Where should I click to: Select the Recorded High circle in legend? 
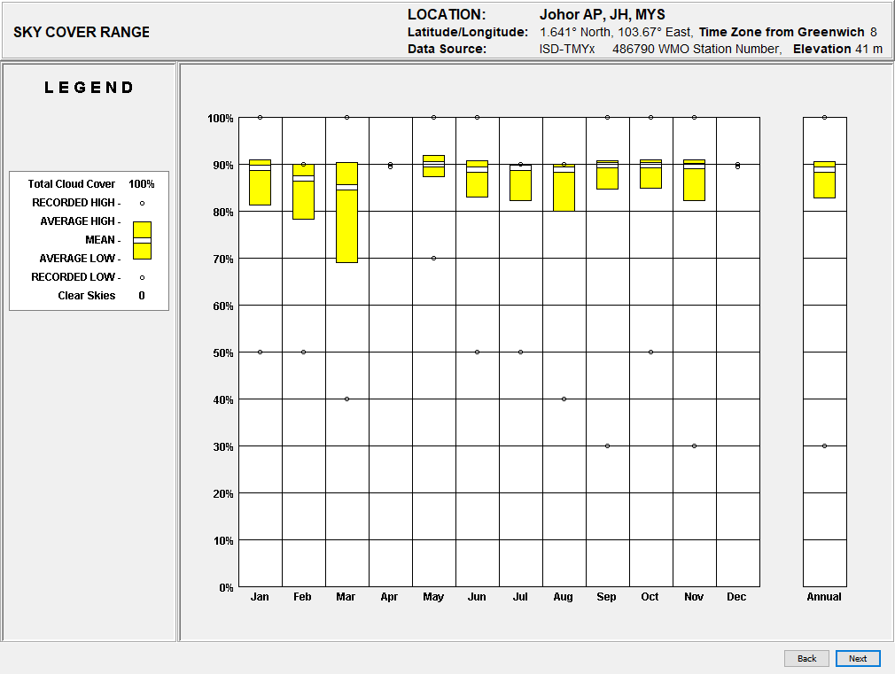[x=142, y=203]
